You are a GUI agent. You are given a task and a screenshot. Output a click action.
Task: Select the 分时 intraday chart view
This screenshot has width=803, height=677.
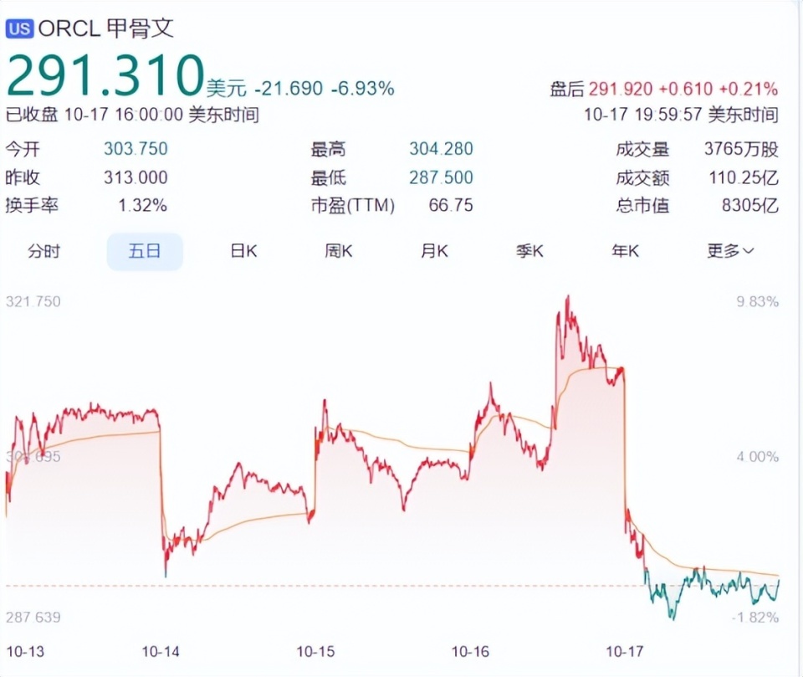[44, 251]
